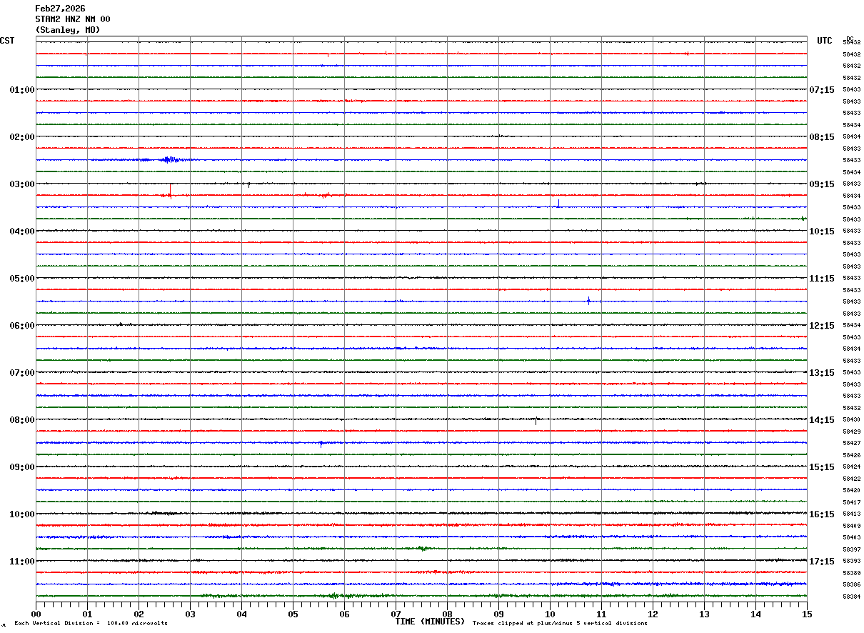Click the 11:00 CST time label
This screenshot has height=633, width=864.
click(21, 562)
